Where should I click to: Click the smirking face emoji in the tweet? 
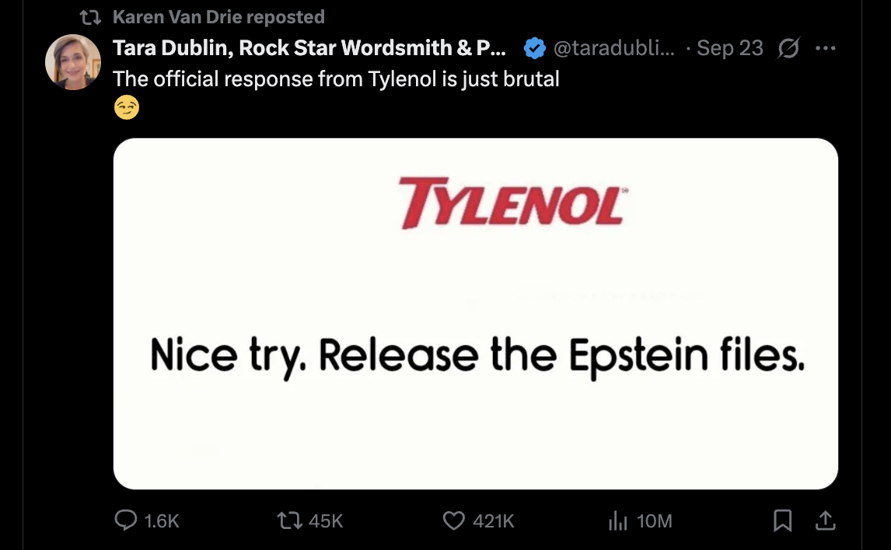click(x=126, y=106)
